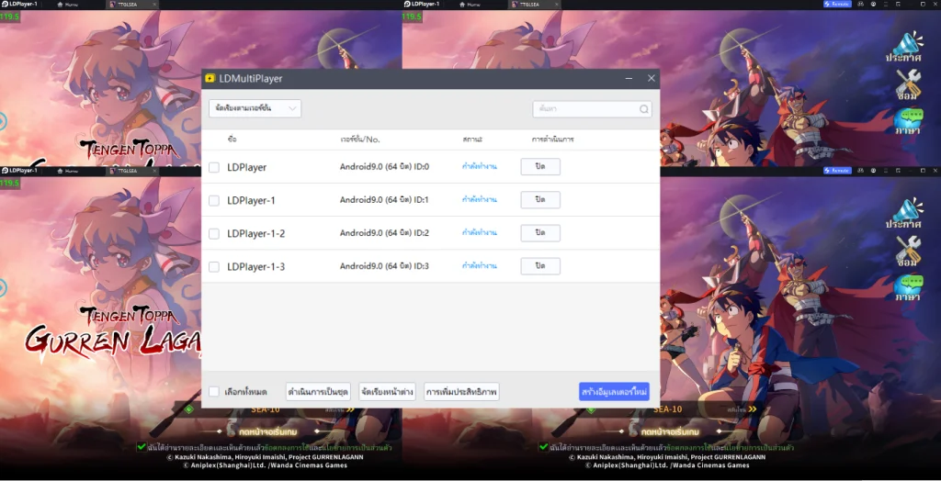Click multi-window icon in bottom-right emulator title bar
Viewport: 941px width, 481px height.
click(x=898, y=171)
